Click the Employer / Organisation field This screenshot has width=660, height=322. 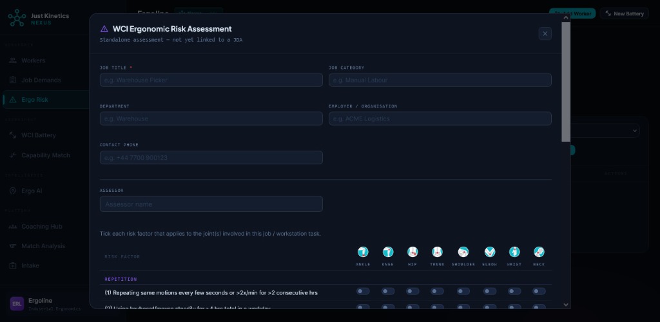(440, 118)
